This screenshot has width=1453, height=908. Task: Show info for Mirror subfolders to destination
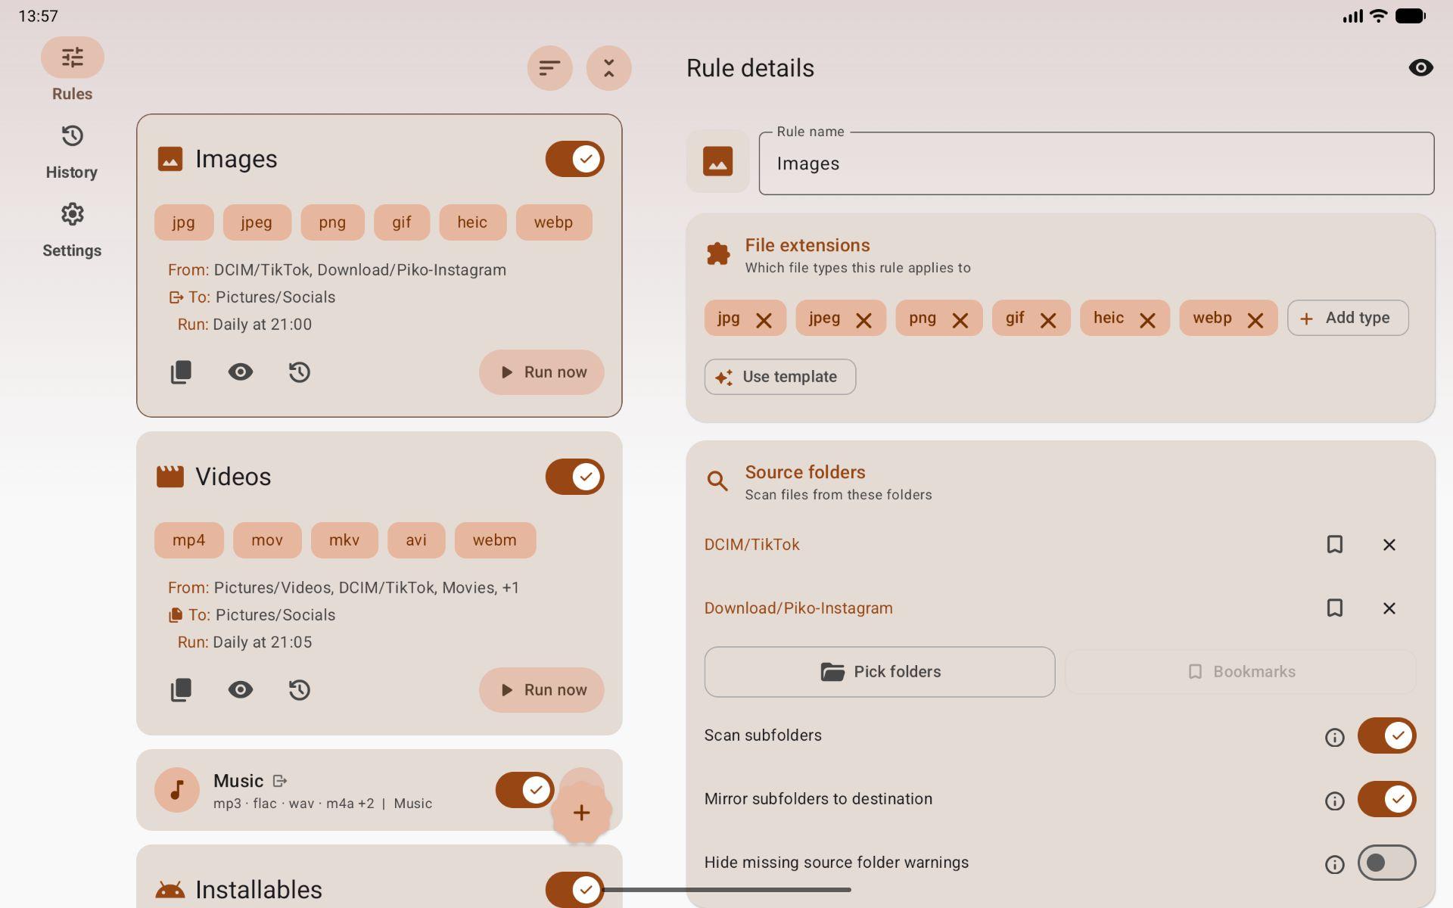(1334, 801)
